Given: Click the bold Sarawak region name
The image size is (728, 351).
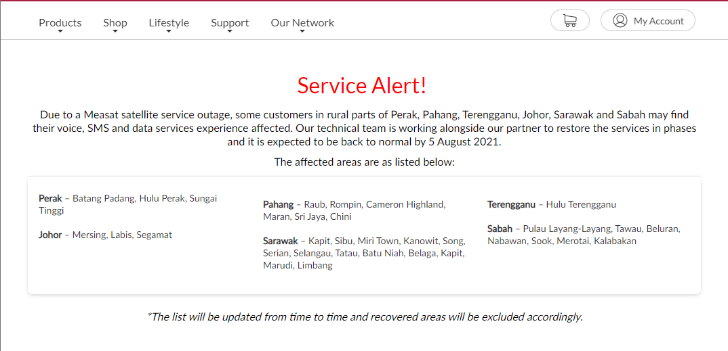Looking at the screenshot, I should (280, 241).
